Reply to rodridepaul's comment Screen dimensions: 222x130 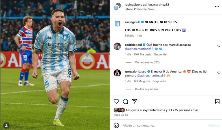pyautogui.click(x=161, y=54)
